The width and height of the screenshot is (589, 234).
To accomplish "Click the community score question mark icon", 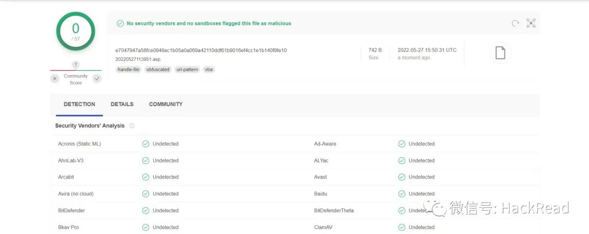I will point(75,65).
